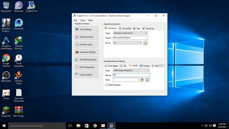Screen dimensions: 229x129
Task: Click the taskbar search box
Action: coord(37,126)
